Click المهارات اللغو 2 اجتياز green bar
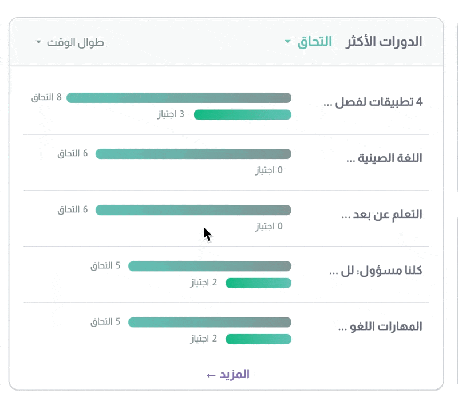Viewport: 458px width, 405px height. click(x=259, y=339)
